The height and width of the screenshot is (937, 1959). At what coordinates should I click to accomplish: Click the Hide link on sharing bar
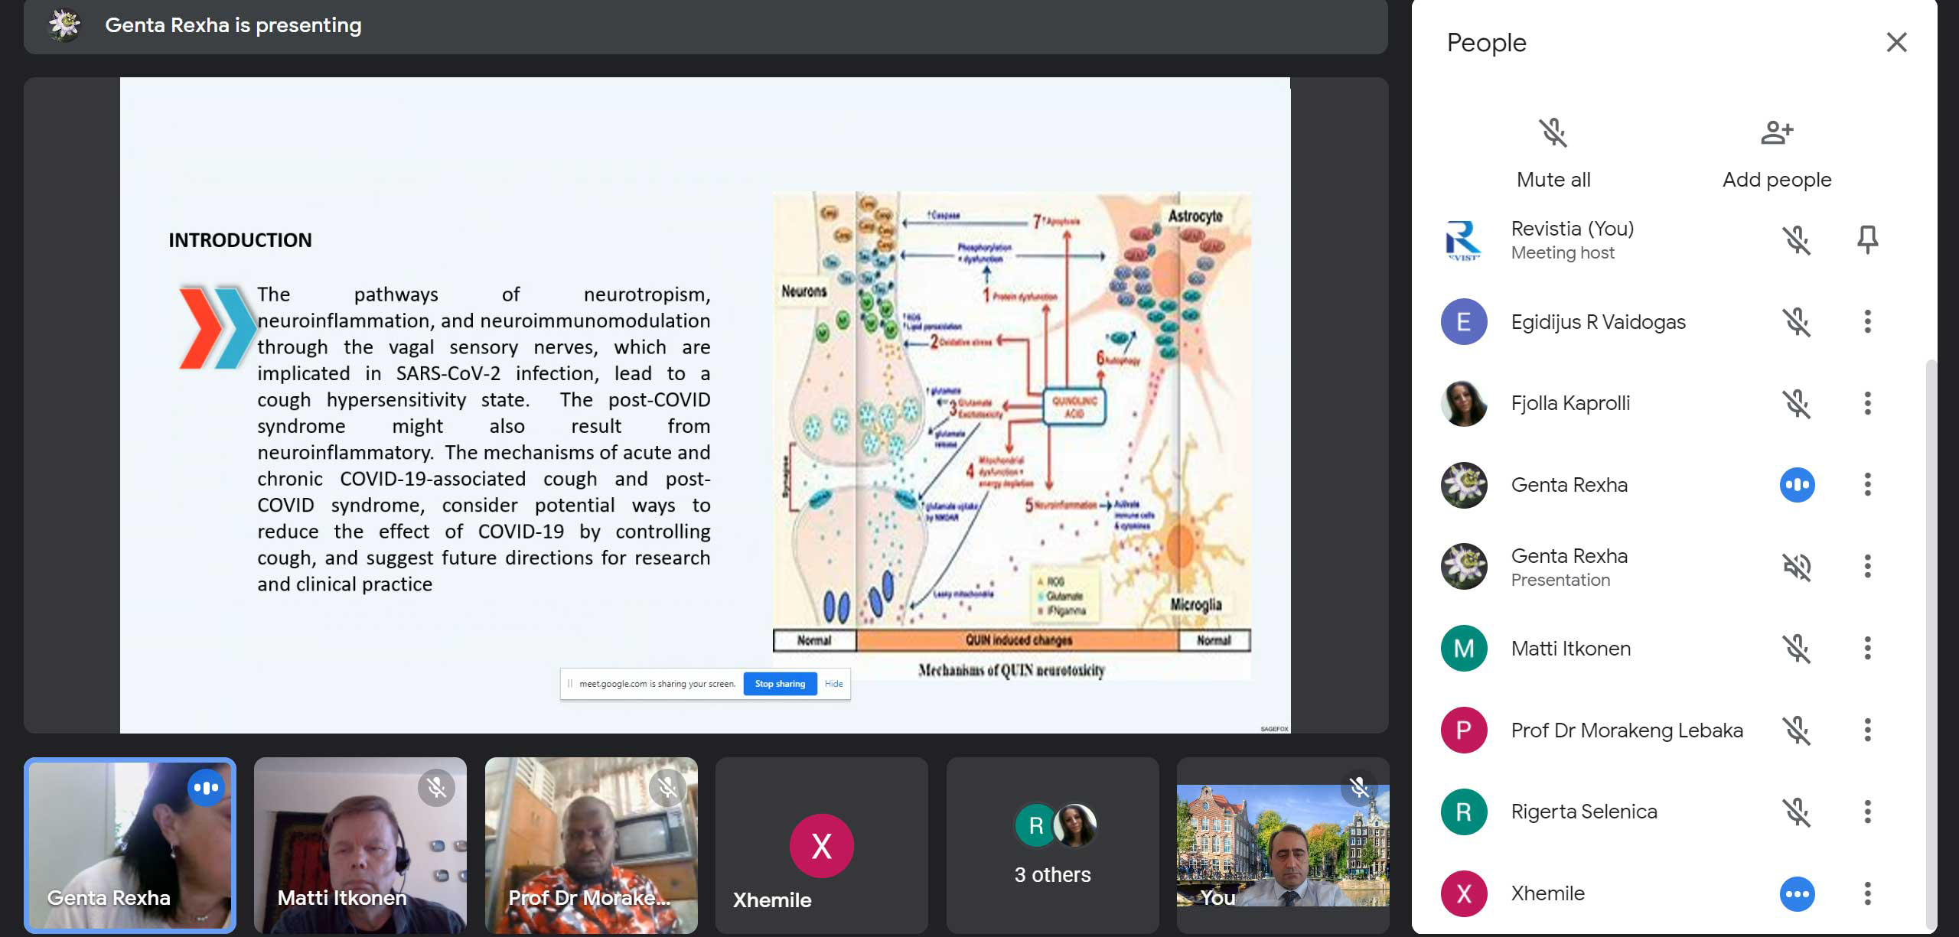(833, 684)
